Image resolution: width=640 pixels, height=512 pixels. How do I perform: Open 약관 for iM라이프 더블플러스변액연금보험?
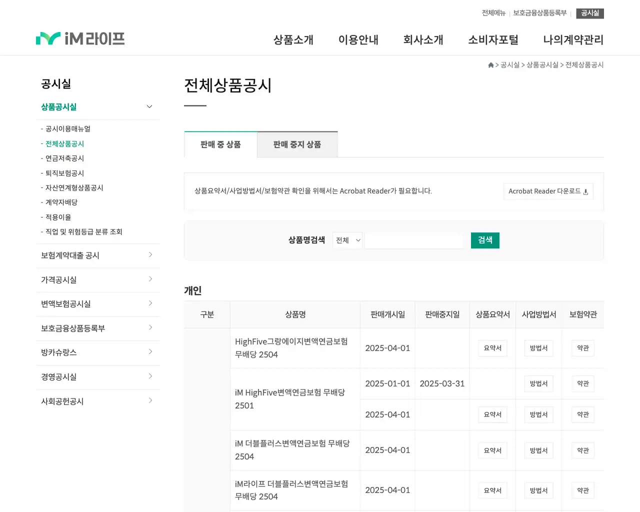583,490
